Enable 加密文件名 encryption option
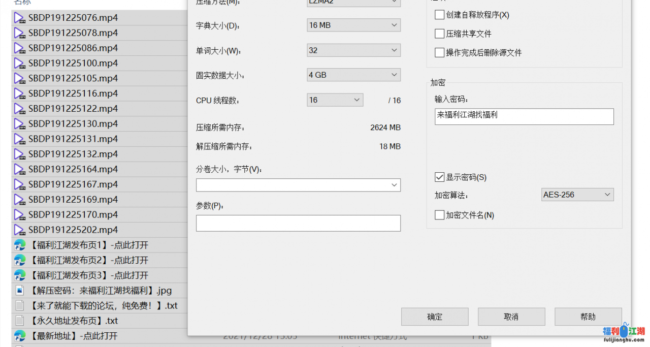 pyautogui.click(x=439, y=215)
